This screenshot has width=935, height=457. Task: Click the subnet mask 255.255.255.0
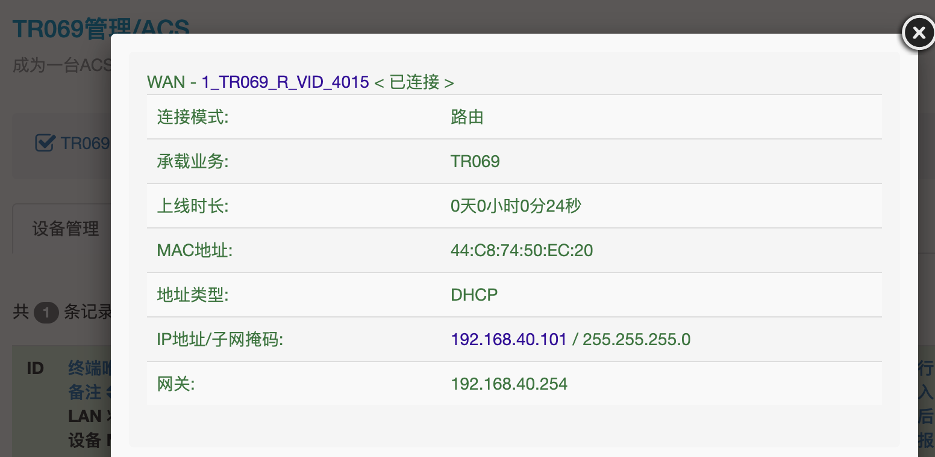coord(636,340)
